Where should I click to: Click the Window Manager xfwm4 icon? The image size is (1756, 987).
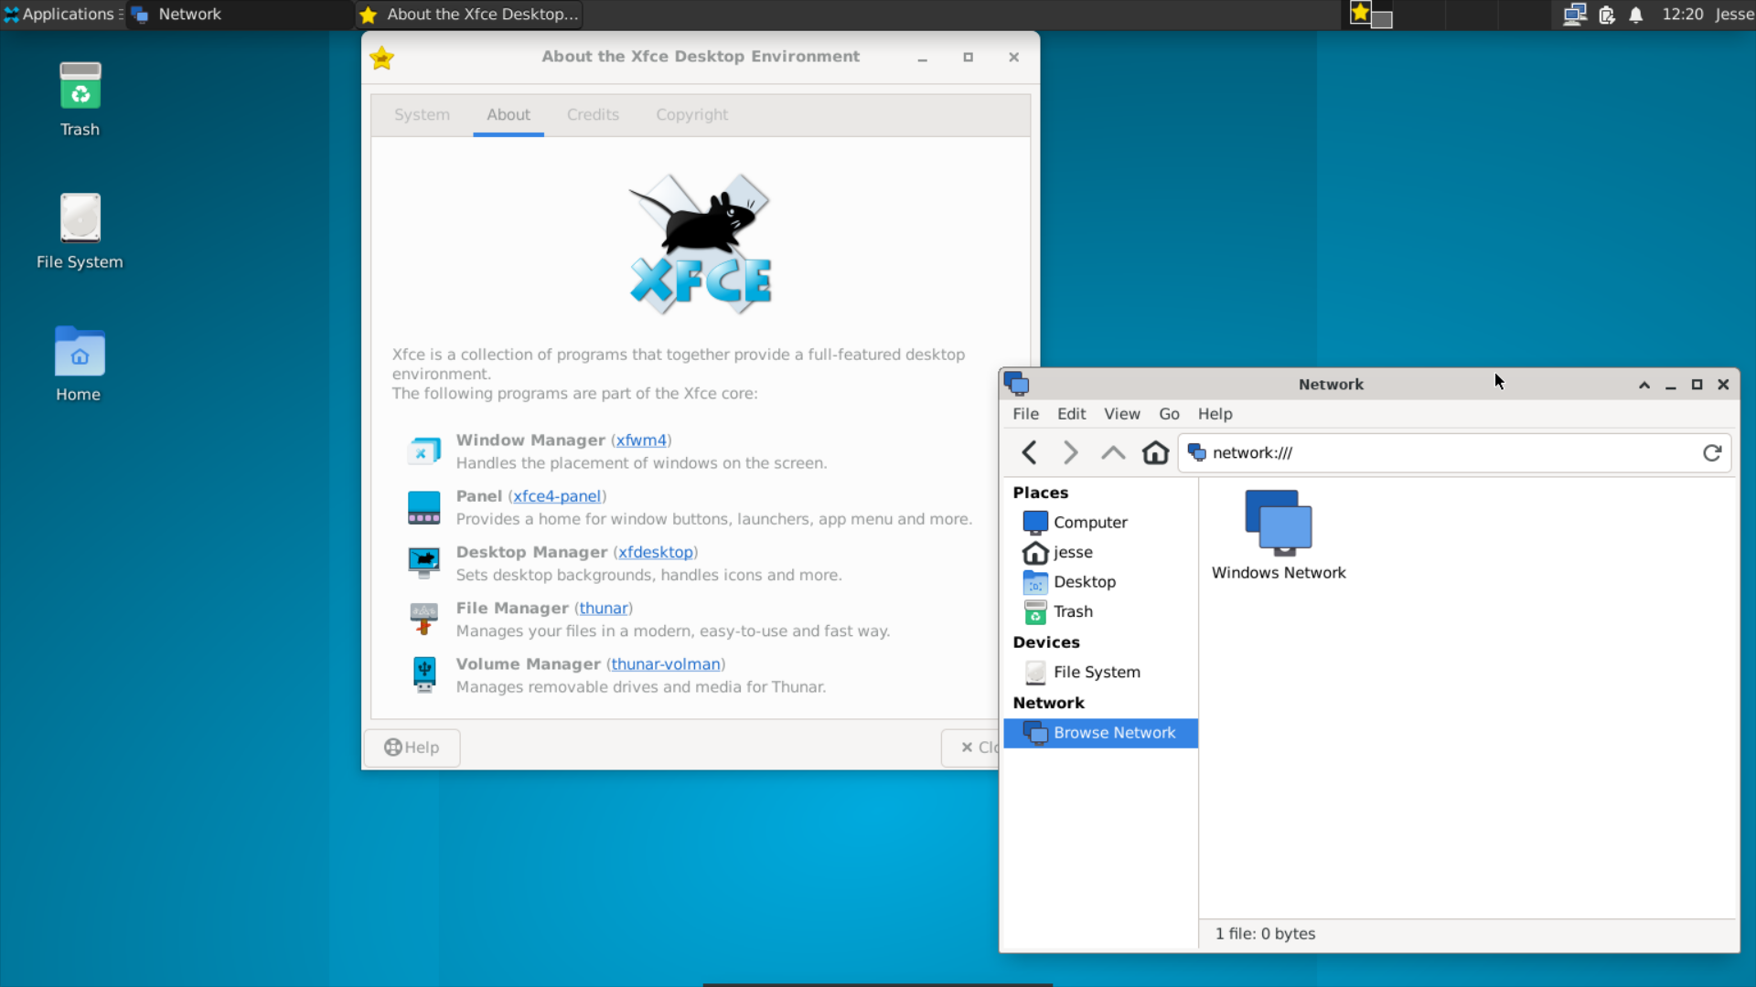point(423,451)
